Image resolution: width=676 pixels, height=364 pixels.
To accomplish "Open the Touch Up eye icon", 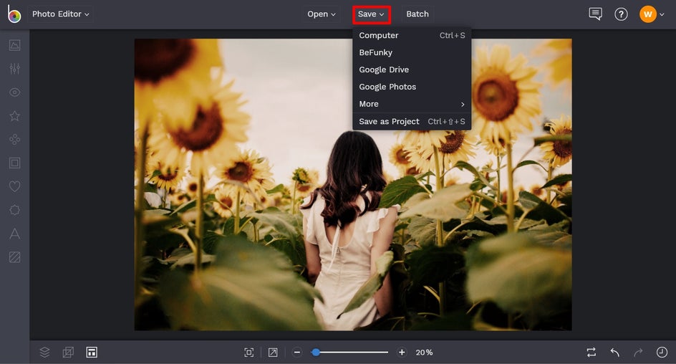I will 14,92.
